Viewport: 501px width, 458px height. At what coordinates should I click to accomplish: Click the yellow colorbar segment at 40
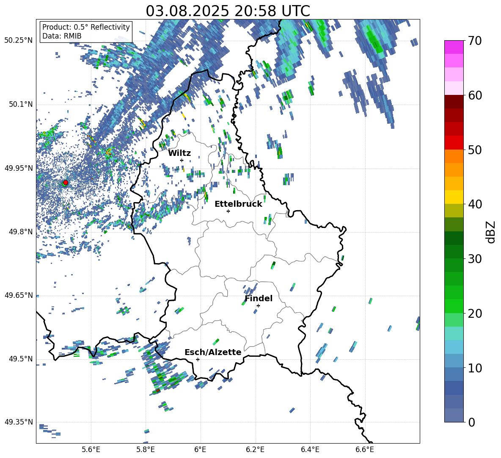454,197
